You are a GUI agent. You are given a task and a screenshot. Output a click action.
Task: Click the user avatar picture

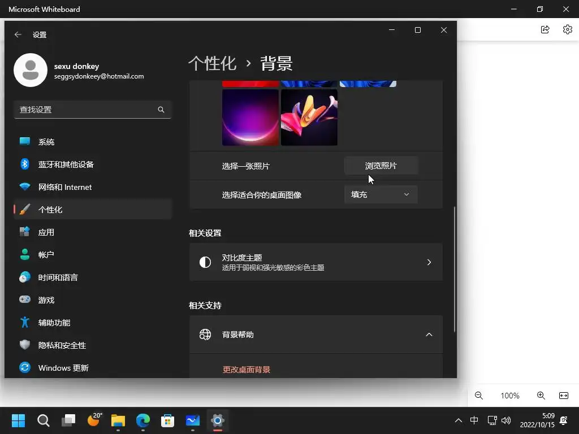point(31,70)
